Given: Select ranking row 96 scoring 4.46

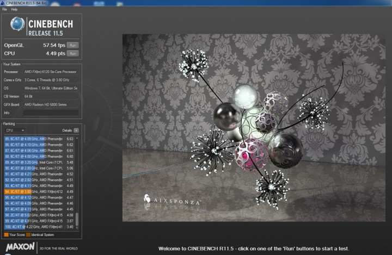Looking at the screenshot, I should tap(39, 203).
